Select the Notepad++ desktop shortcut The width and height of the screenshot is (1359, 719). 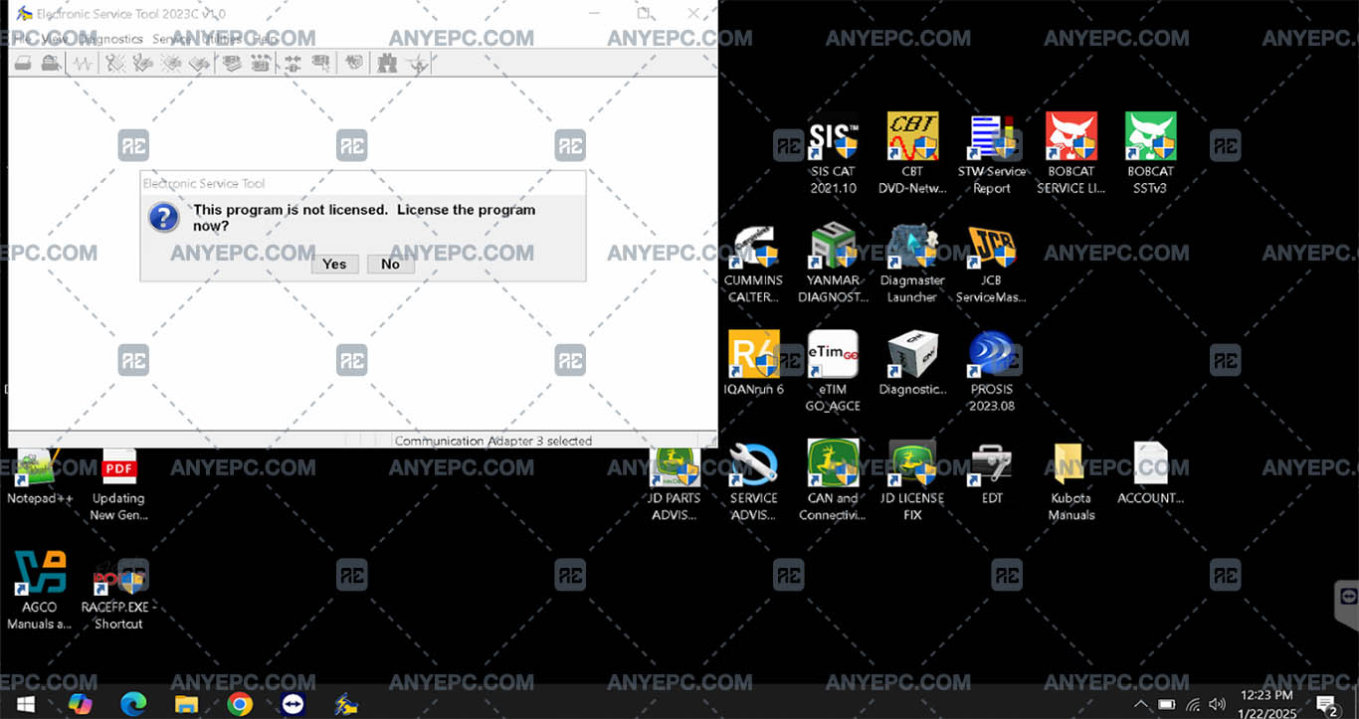click(40, 476)
